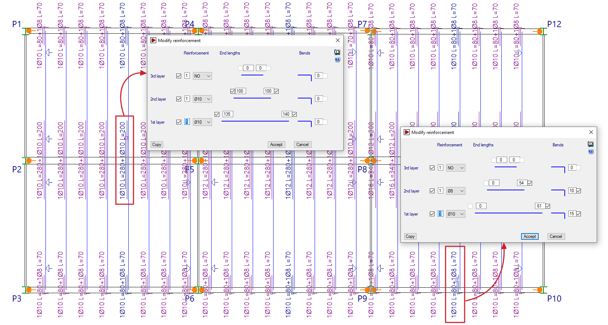The height and width of the screenshot is (325, 608).
Task: Uncheck the bend checkbox beside value 15
Action: (x=579, y=214)
